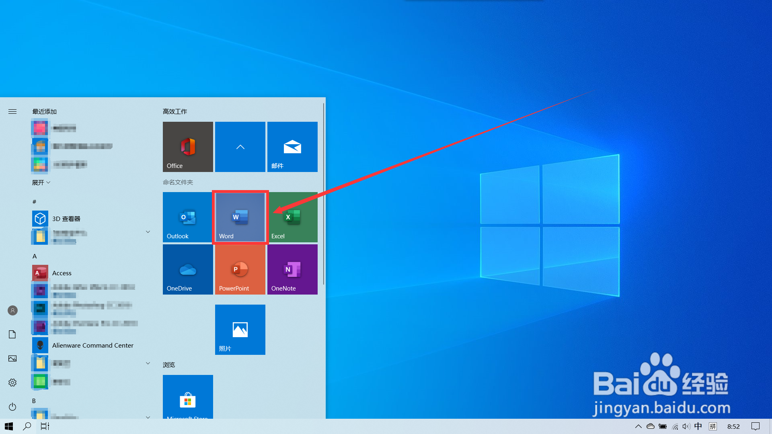This screenshot has height=434, width=772.
Task: Open the first recently added app
Action: coord(92,128)
